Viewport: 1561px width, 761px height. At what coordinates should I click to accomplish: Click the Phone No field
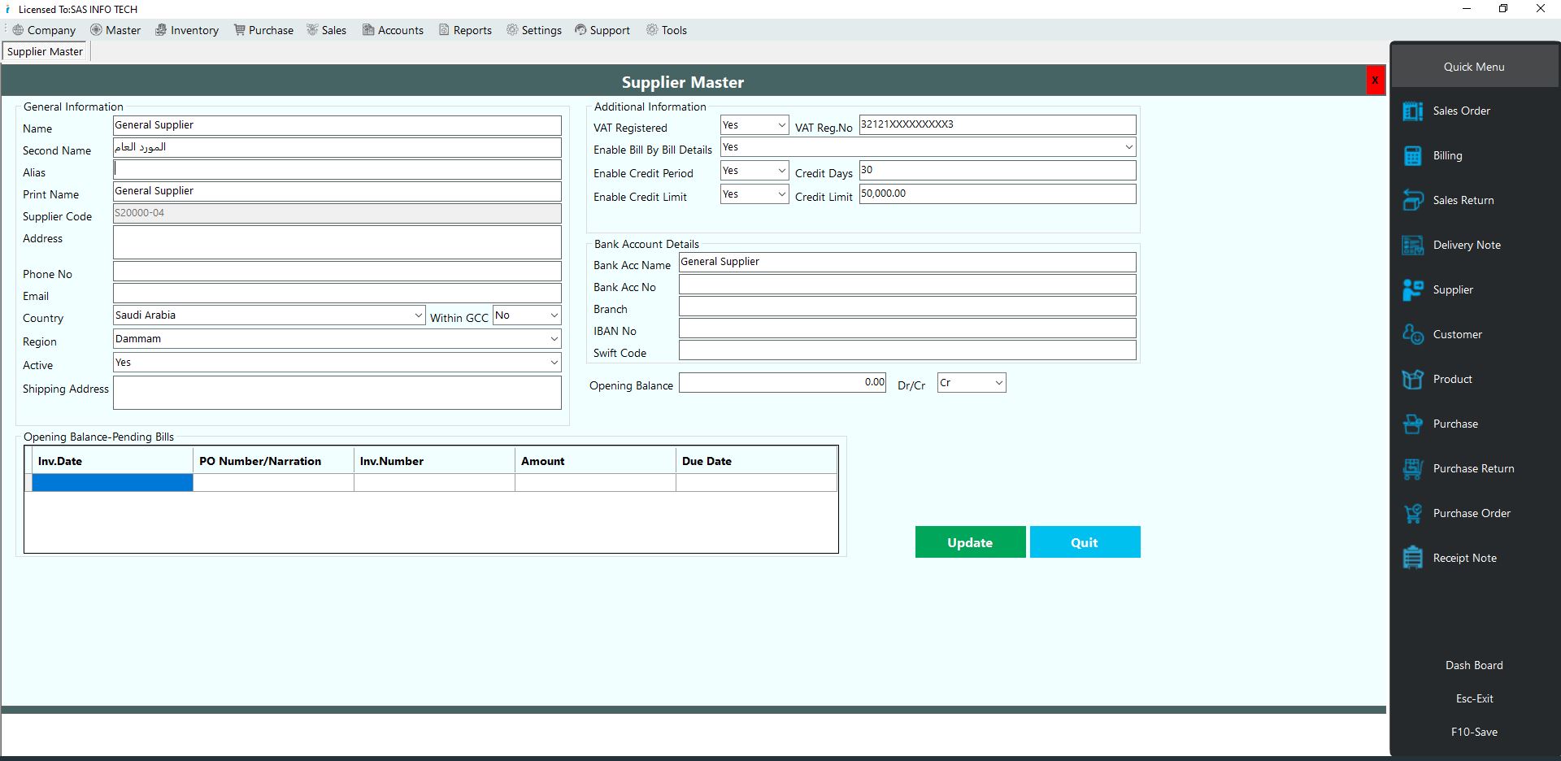pos(337,272)
